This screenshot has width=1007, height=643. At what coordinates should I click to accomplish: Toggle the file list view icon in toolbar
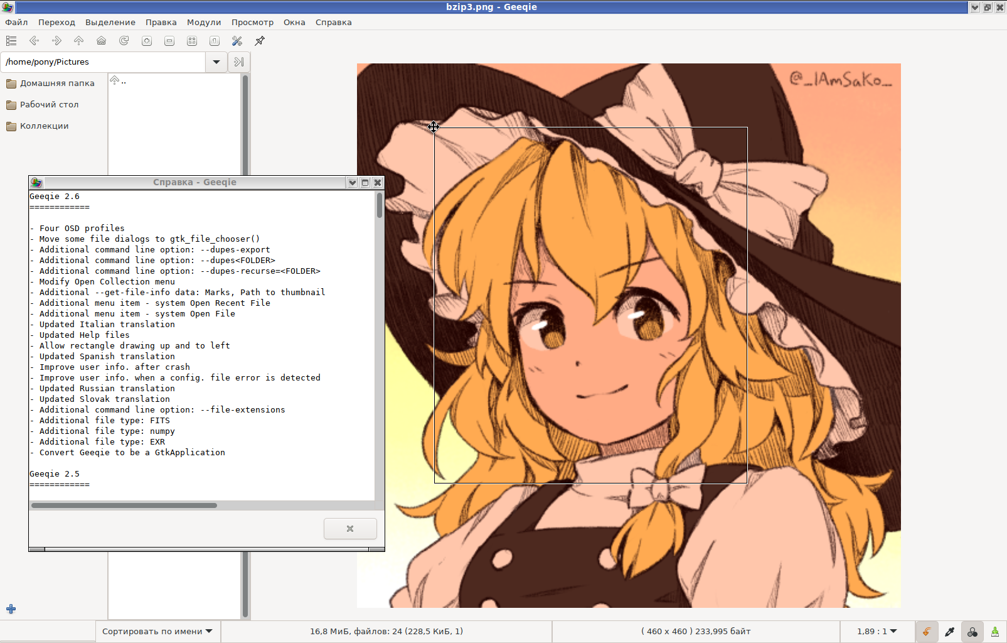[x=11, y=41]
